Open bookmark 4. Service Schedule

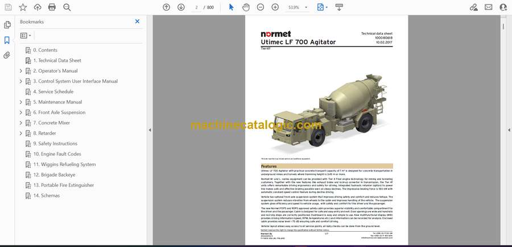(53, 91)
